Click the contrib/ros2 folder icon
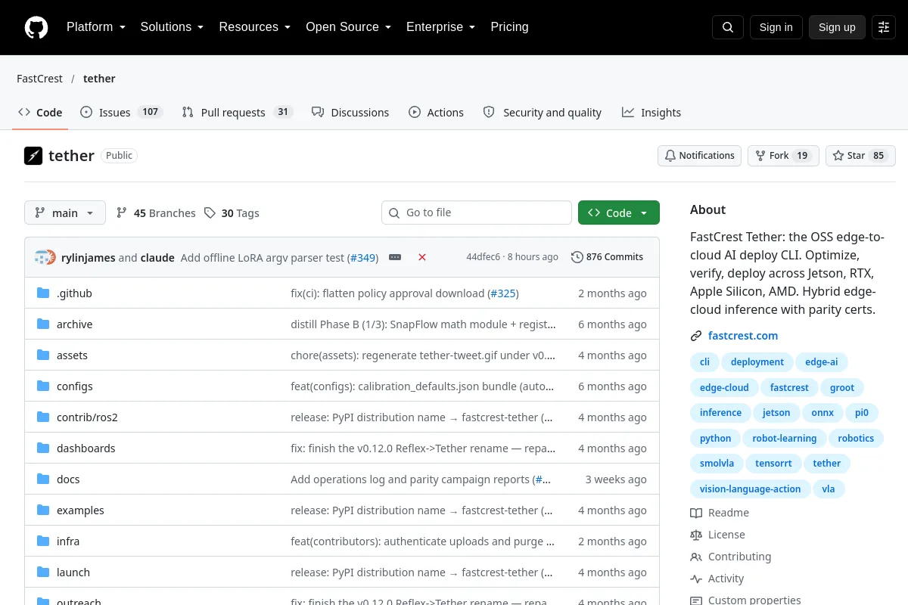908x605 pixels. click(x=43, y=417)
